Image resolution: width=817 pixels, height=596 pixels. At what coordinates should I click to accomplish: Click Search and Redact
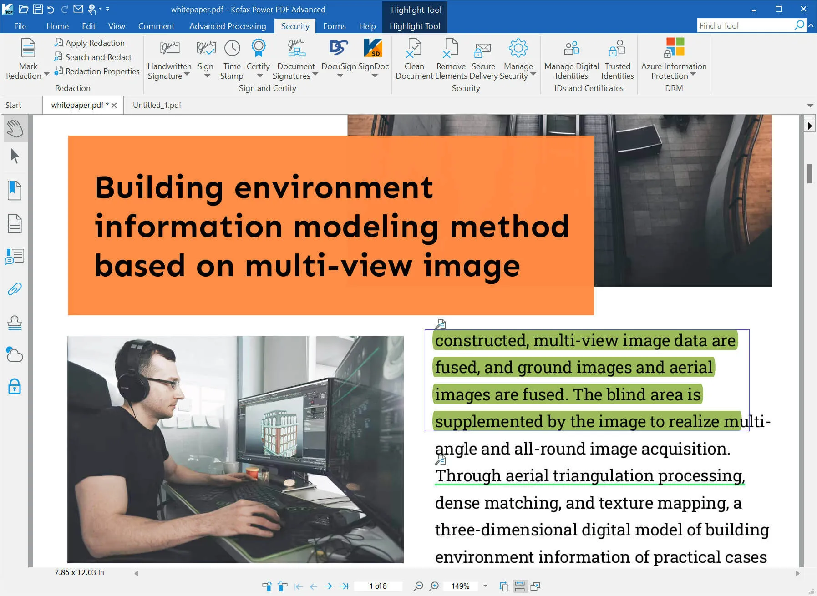click(98, 57)
